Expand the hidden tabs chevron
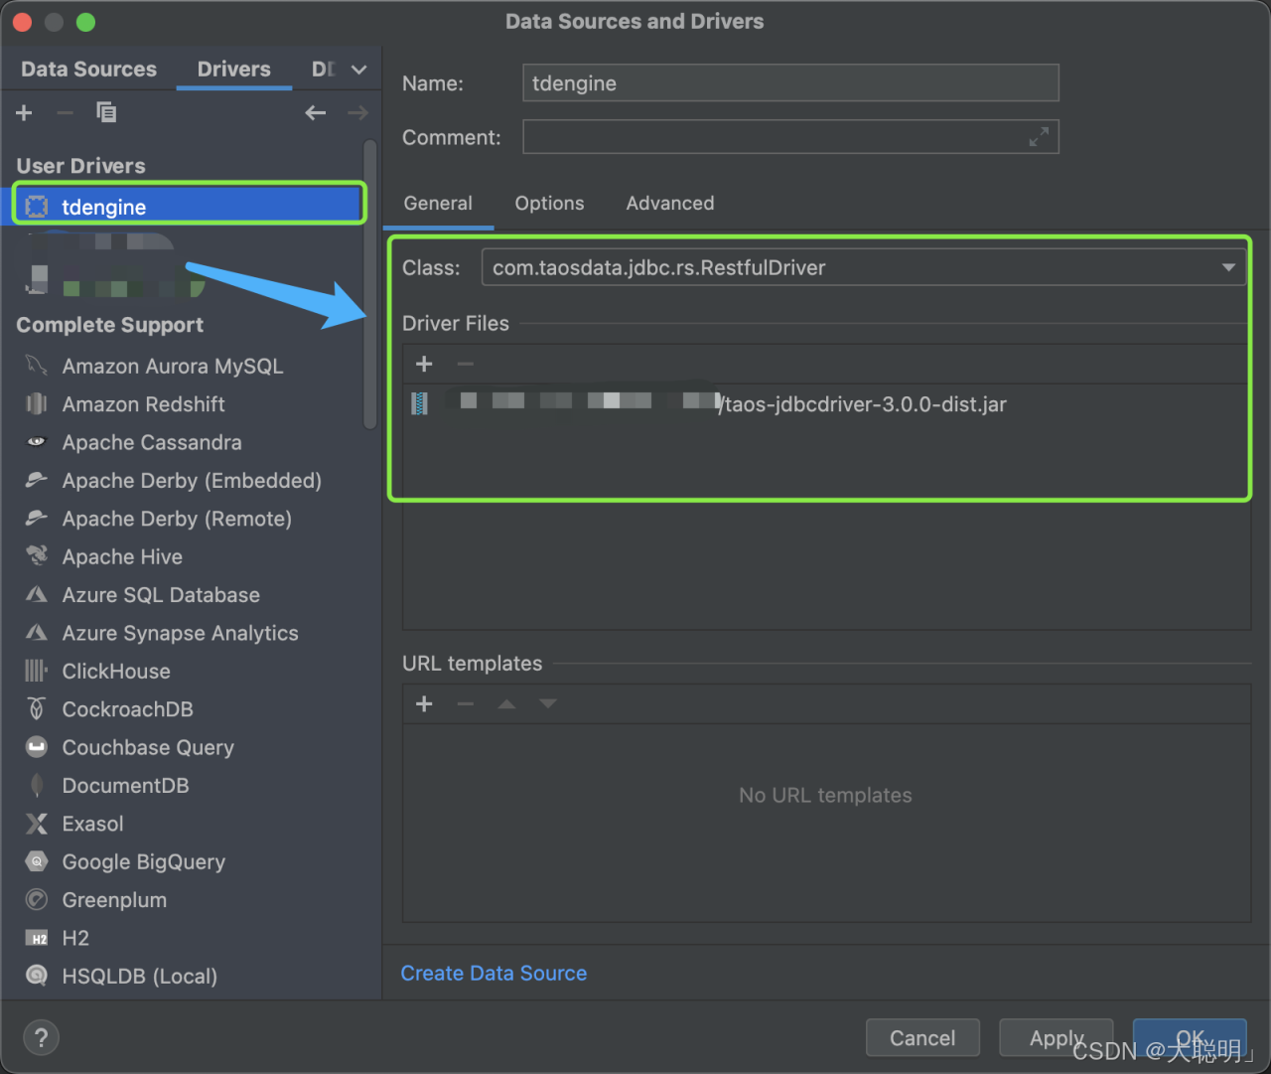The width and height of the screenshot is (1271, 1074). tap(359, 70)
